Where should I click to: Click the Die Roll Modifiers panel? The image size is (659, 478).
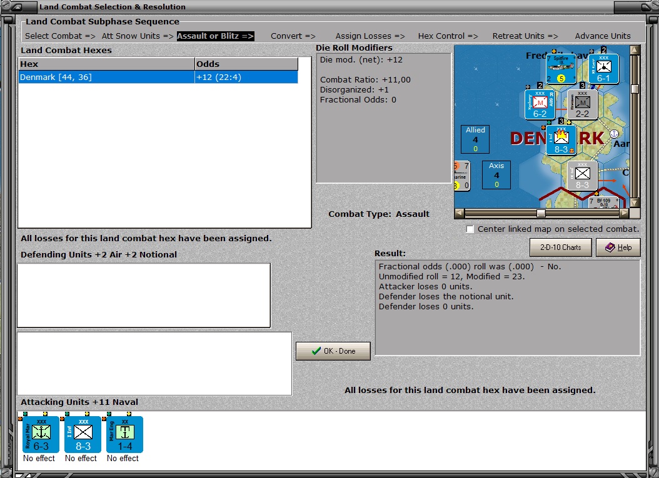384,118
